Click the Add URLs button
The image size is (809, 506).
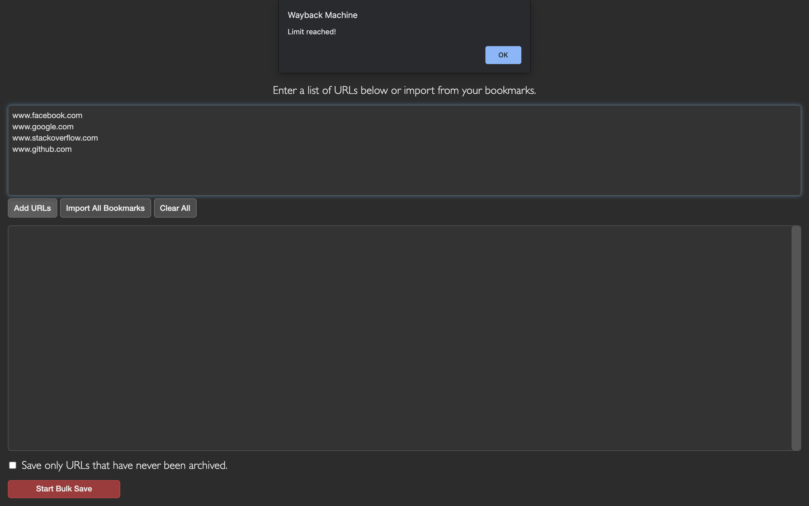pyautogui.click(x=32, y=208)
